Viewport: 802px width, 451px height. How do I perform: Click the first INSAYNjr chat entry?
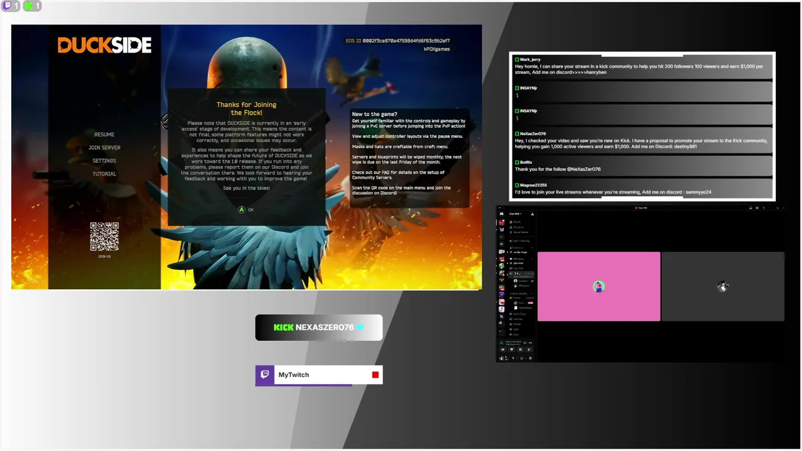point(642,91)
